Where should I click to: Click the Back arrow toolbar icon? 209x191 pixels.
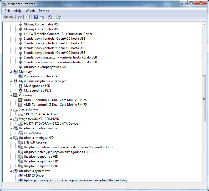coord(6,17)
